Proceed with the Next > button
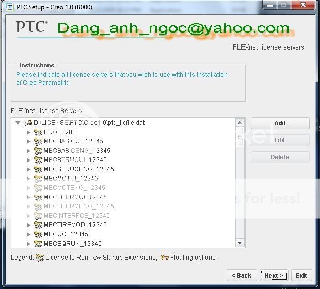Image resolution: width=320 pixels, height=289 pixels. [274, 276]
